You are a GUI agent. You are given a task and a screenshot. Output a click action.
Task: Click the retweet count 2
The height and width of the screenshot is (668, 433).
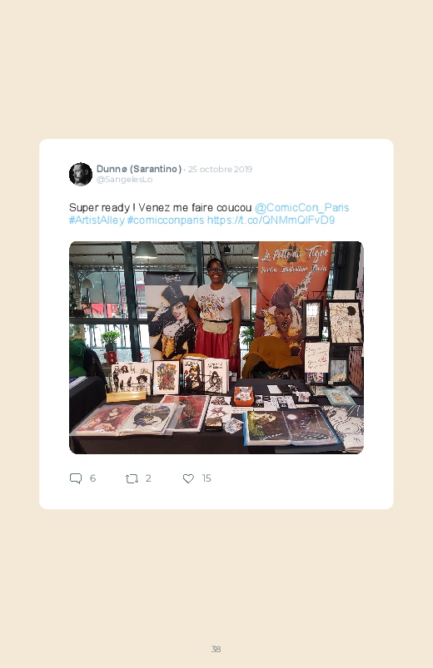tap(148, 478)
